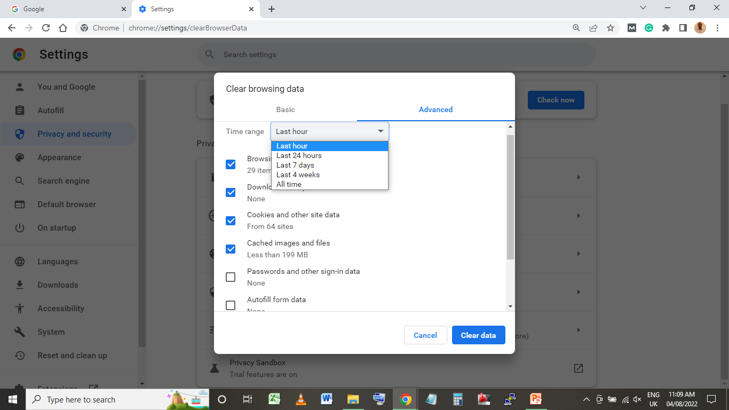The height and width of the screenshot is (410, 729).
Task: Switch to the Basic tab
Action: coord(286,109)
